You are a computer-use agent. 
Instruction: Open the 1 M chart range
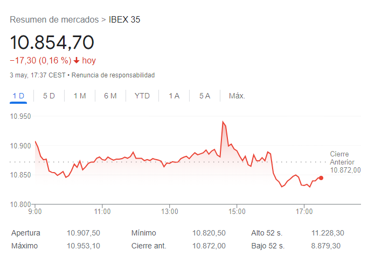80,96
